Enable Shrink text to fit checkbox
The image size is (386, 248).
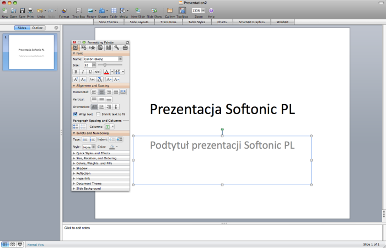tap(98, 114)
